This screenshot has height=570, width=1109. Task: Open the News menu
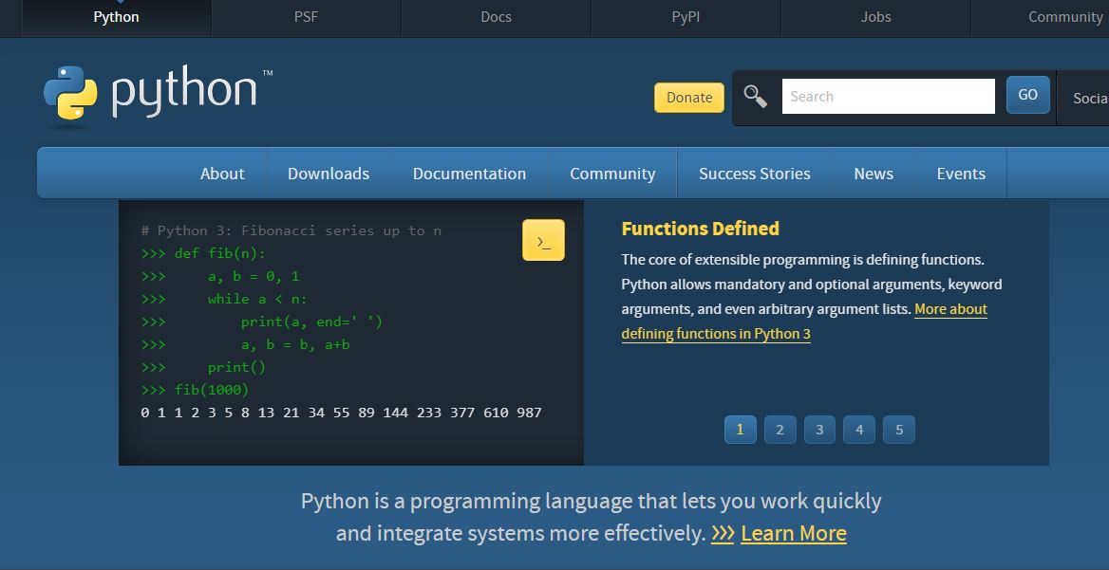click(874, 173)
